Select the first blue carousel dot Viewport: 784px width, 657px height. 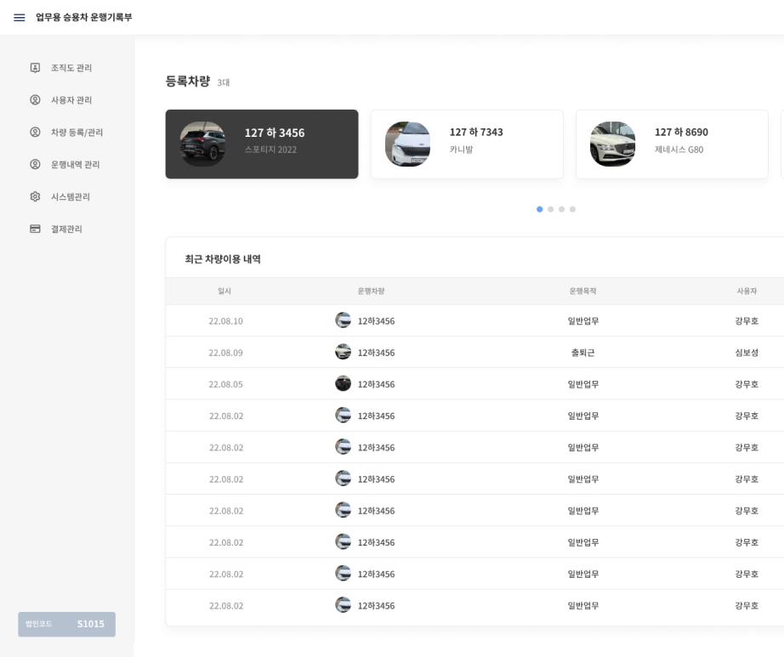[539, 209]
